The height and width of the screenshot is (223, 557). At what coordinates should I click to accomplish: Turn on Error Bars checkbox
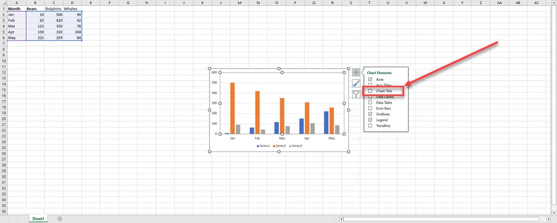click(x=370, y=108)
